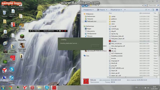Select the platform folder
This screenshot has height=90, width=160.
(114, 19)
